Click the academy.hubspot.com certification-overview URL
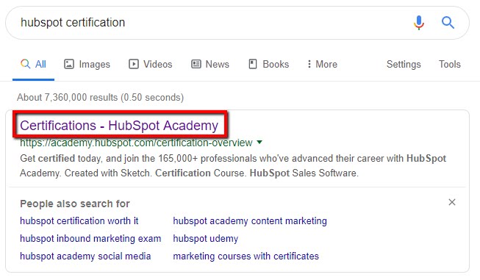The height and width of the screenshot is (280, 480). click(x=136, y=143)
